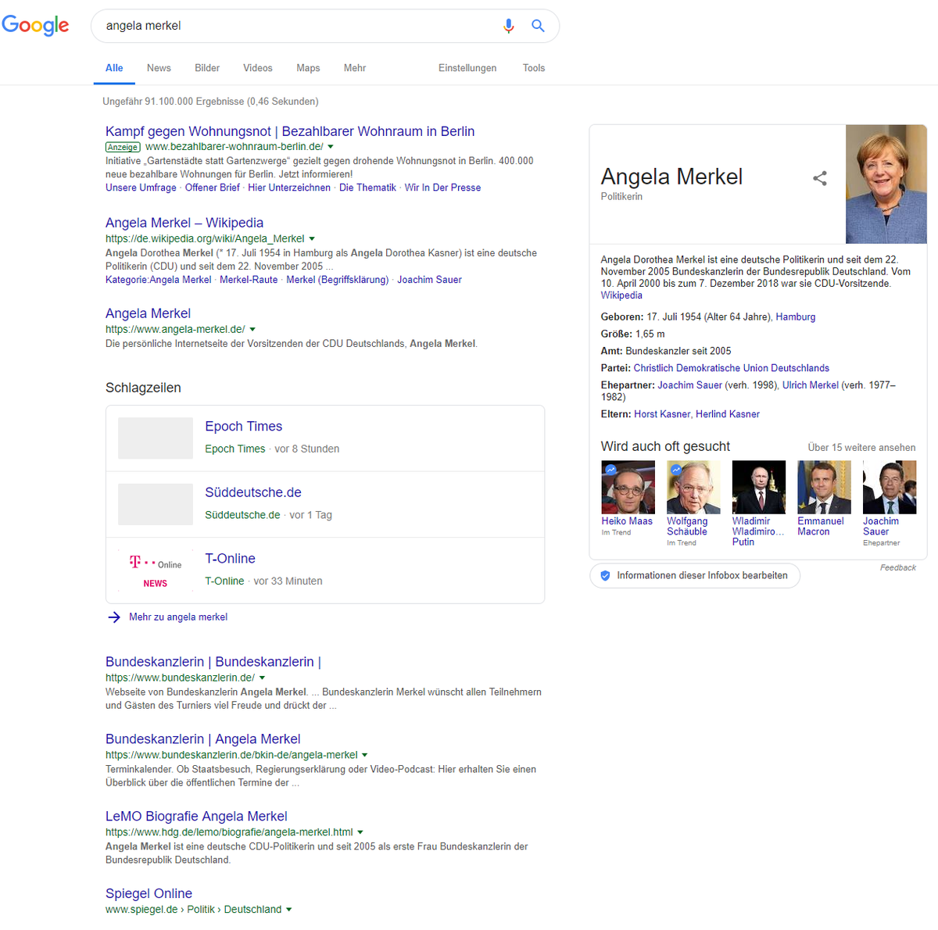This screenshot has height=930, width=938.
Task: Switch to the Maps tab
Action: coord(308,68)
